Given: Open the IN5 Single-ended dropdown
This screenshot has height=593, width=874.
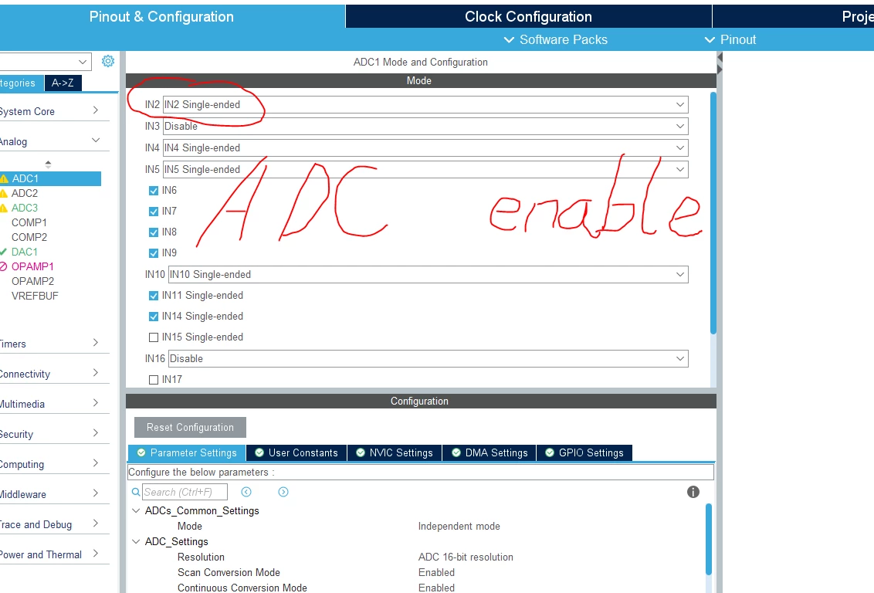Looking at the screenshot, I should tap(425, 169).
